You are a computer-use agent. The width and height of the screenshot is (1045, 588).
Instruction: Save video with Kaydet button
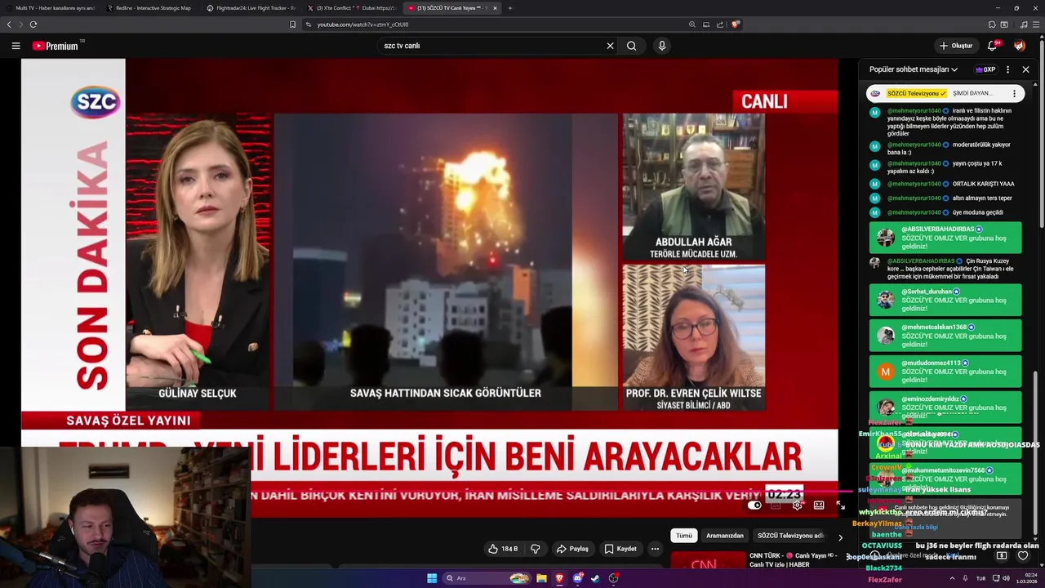(x=620, y=549)
